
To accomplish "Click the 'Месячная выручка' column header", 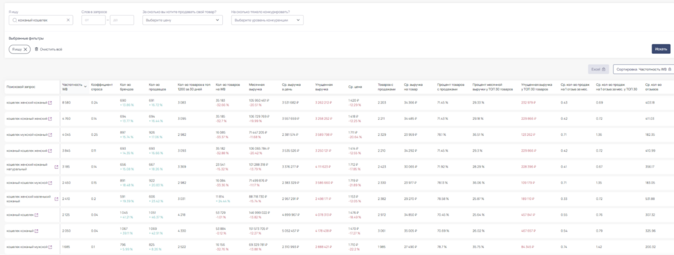I will 256,87.
